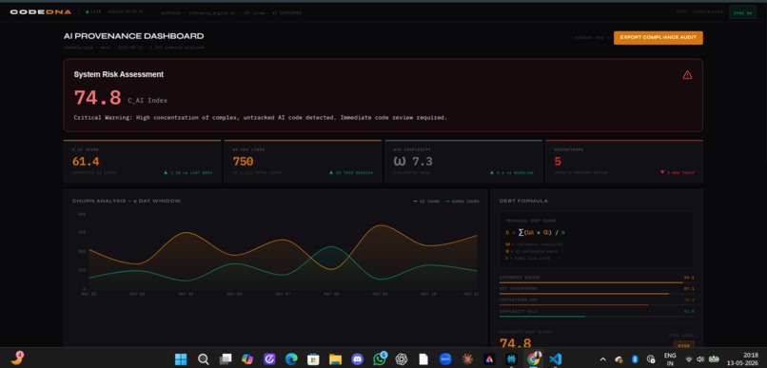
Task: Click the green Complexity Calc progress bar
Action: pyautogui.click(x=597, y=317)
